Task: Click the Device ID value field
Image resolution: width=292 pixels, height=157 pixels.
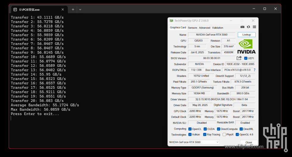Action: [240, 64]
